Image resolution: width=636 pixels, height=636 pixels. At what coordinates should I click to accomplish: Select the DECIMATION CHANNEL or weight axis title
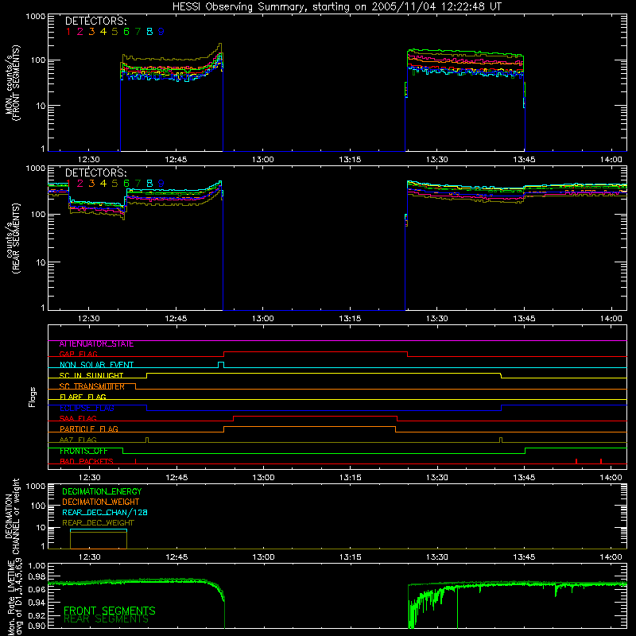13,517
